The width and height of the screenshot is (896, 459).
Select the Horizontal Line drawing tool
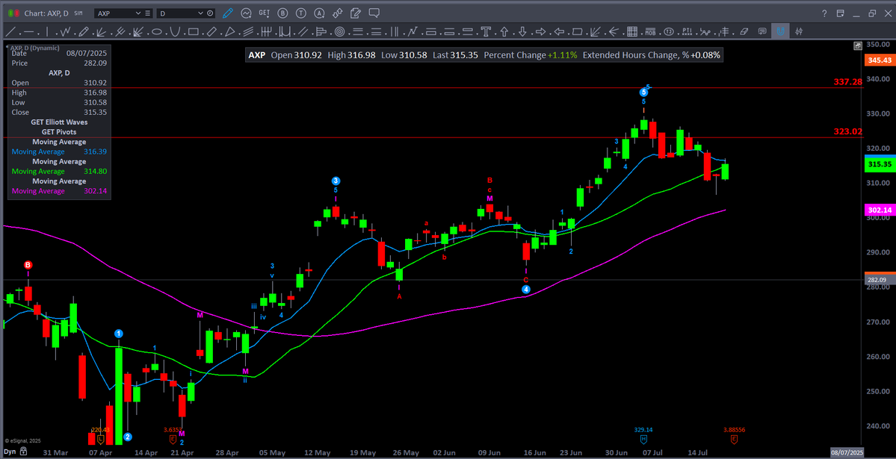[28, 32]
